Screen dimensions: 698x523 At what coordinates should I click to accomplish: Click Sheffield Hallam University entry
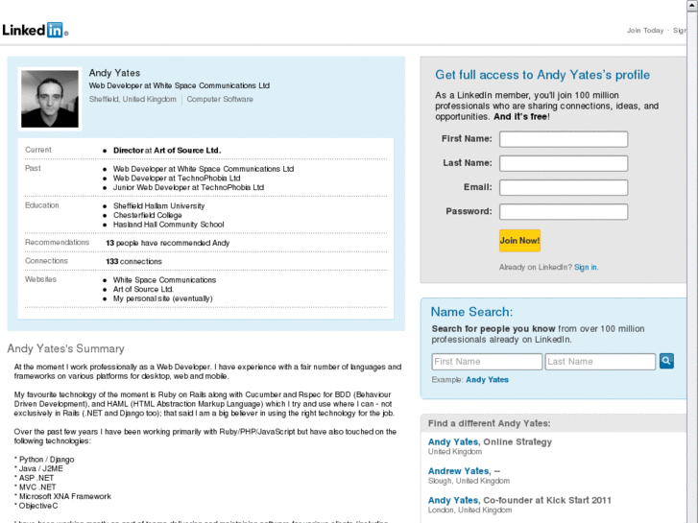159,206
